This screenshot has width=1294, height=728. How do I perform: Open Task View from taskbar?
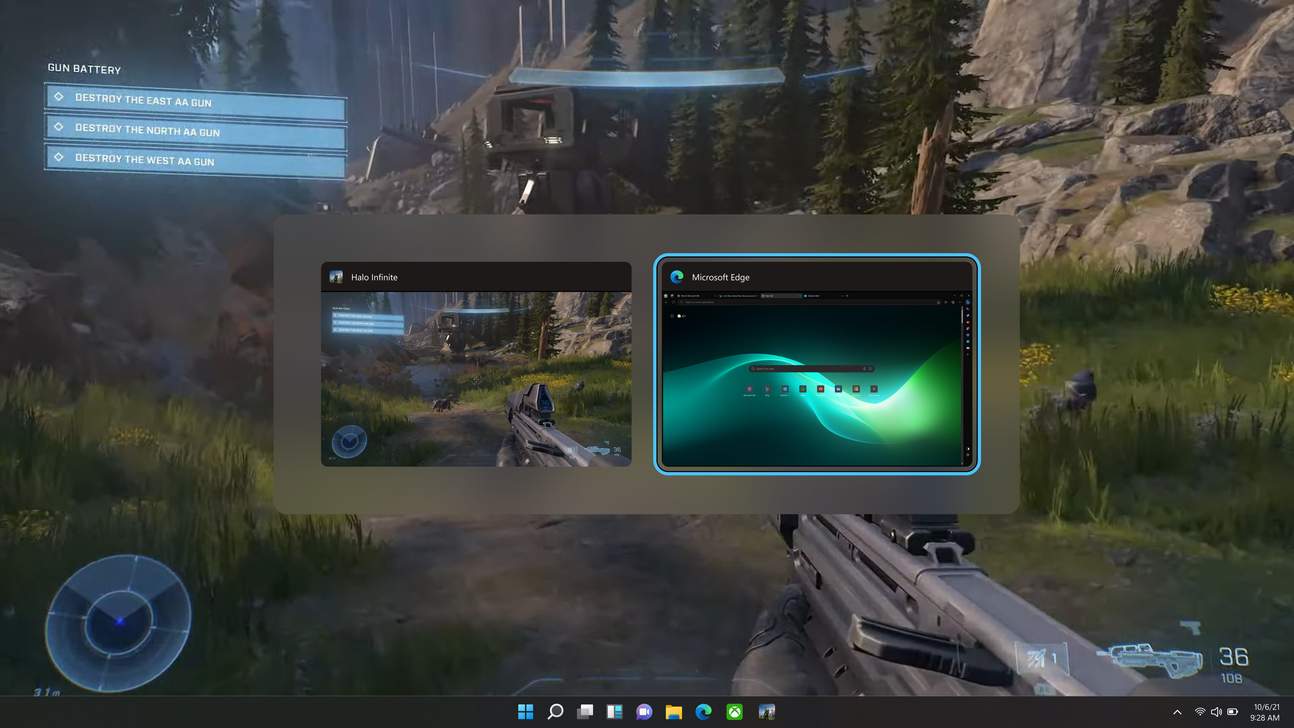[585, 711]
